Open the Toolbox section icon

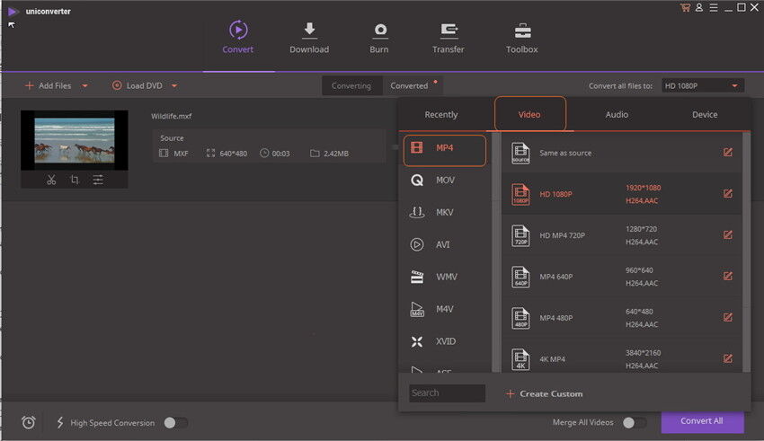click(x=522, y=31)
